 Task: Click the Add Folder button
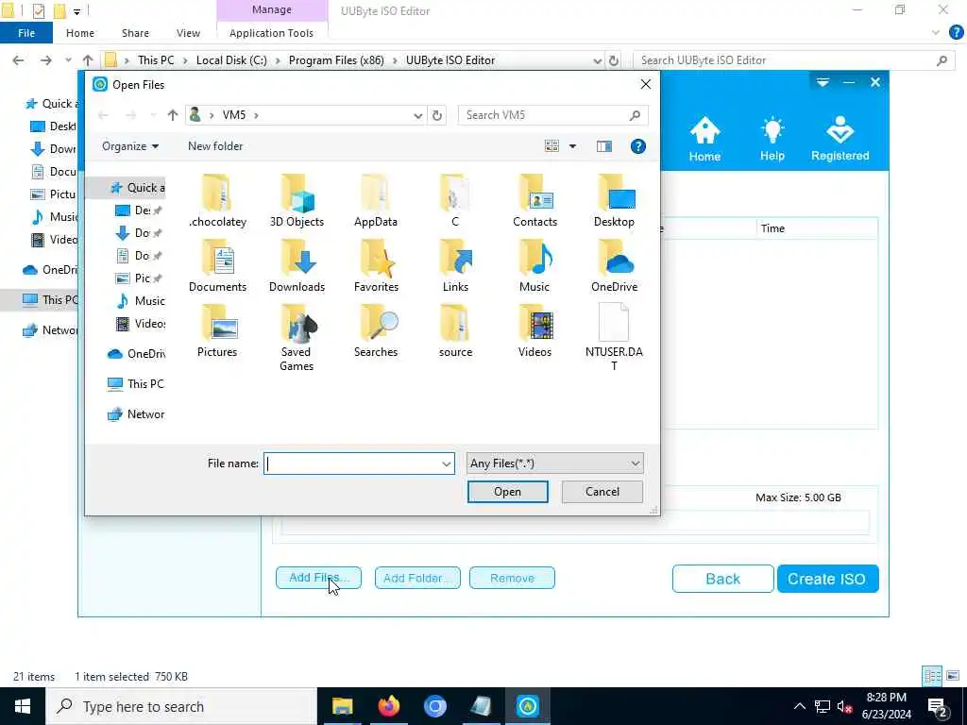coord(417,578)
